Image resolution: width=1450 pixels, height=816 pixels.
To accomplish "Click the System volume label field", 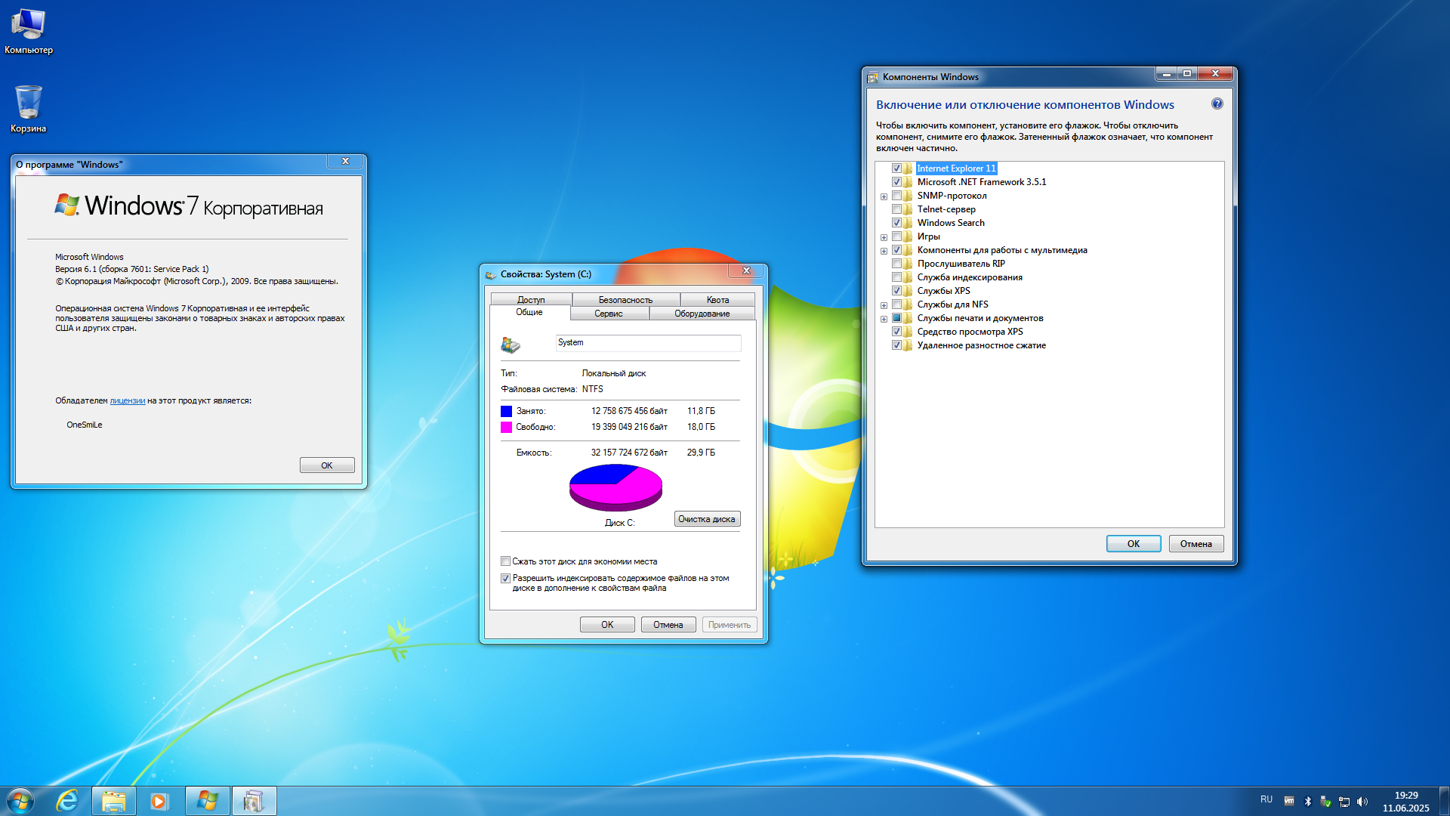I will click(x=648, y=343).
